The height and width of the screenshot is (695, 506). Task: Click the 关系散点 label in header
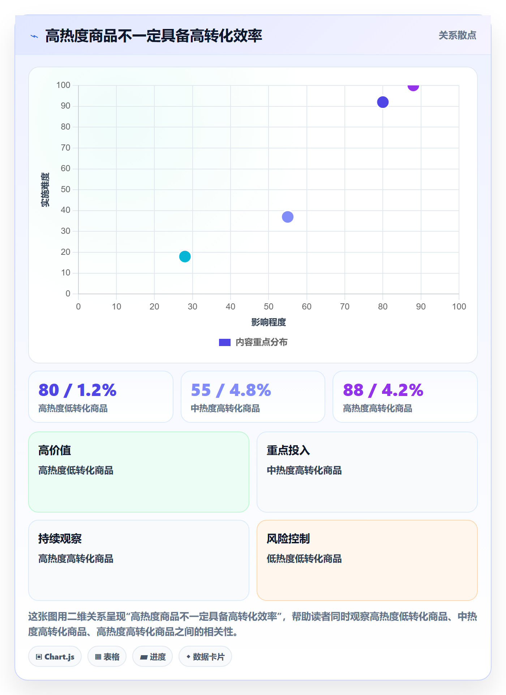tap(457, 35)
